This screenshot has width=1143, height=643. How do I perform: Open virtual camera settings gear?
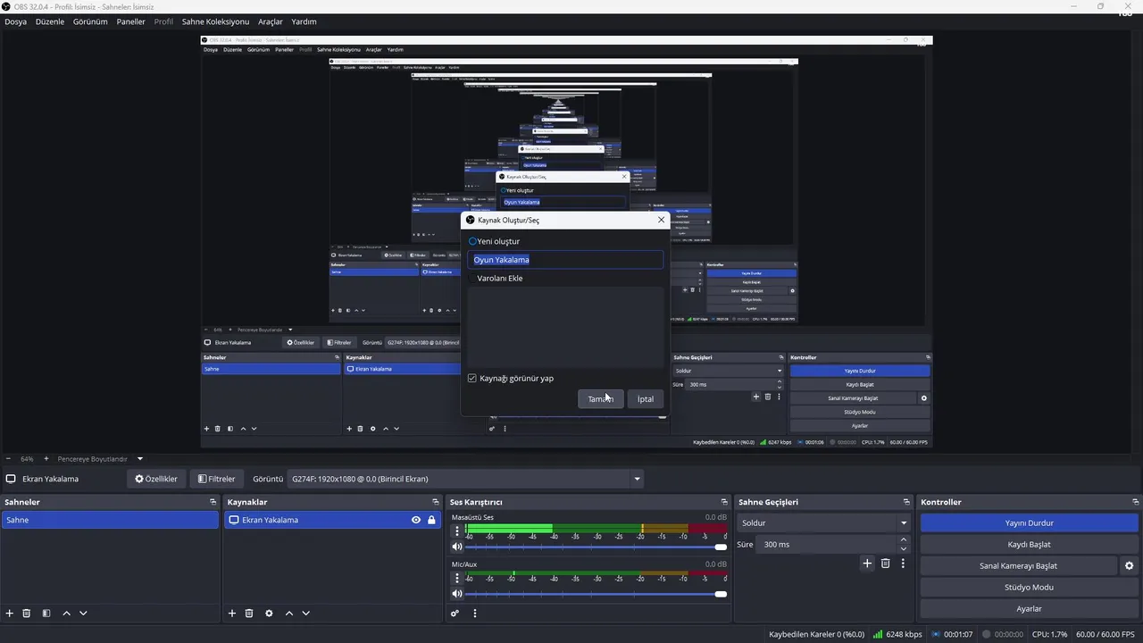click(x=1129, y=566)
